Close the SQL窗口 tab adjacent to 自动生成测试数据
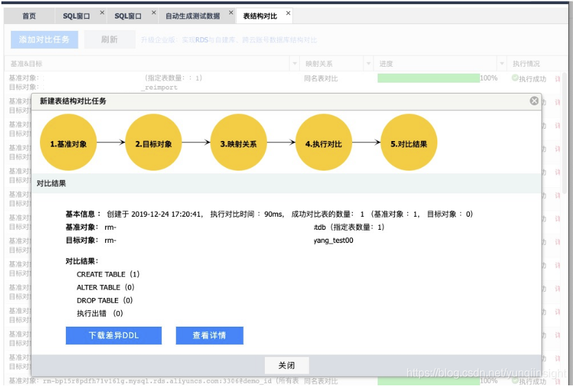 tap(154, 12)
